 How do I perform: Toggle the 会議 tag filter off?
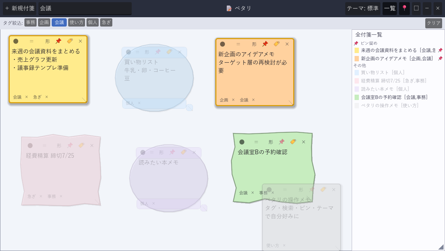[x=59, y=22]
